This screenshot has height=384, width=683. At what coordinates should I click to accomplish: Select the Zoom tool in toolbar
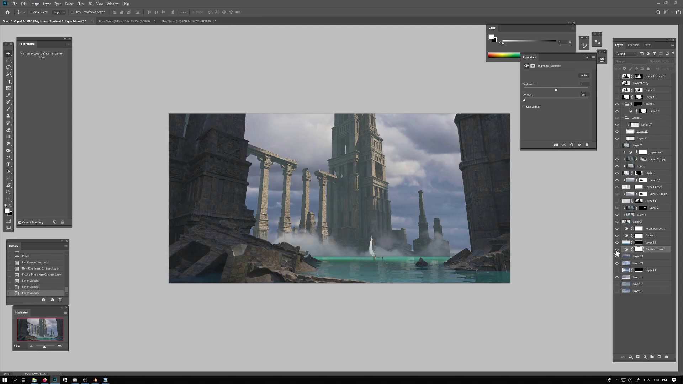(x=9, y=192)
